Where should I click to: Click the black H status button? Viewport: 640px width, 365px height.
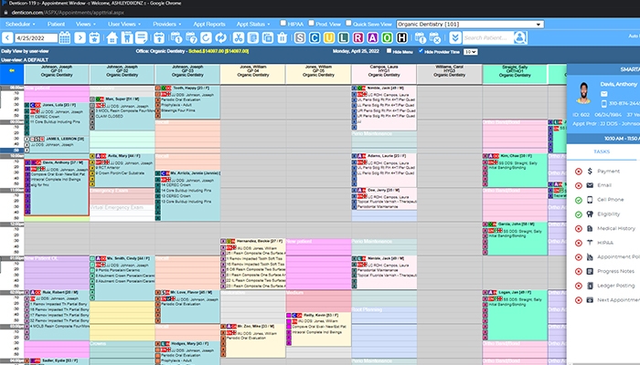[401, 38]
